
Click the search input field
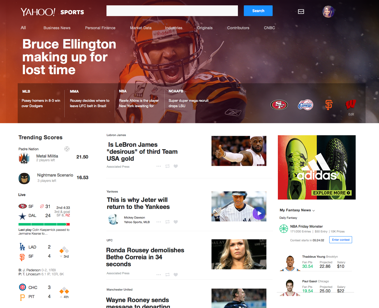(172, 11)
